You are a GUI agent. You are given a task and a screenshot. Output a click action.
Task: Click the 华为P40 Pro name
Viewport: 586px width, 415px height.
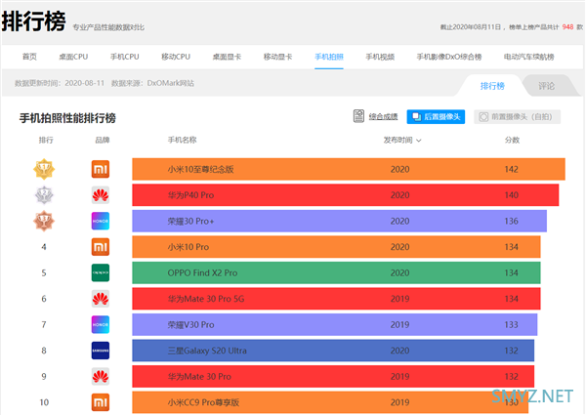(x=190, y=195)
